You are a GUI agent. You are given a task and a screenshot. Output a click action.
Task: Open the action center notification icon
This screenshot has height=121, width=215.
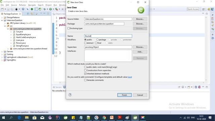pyautogui.click(x=210, y=118)
